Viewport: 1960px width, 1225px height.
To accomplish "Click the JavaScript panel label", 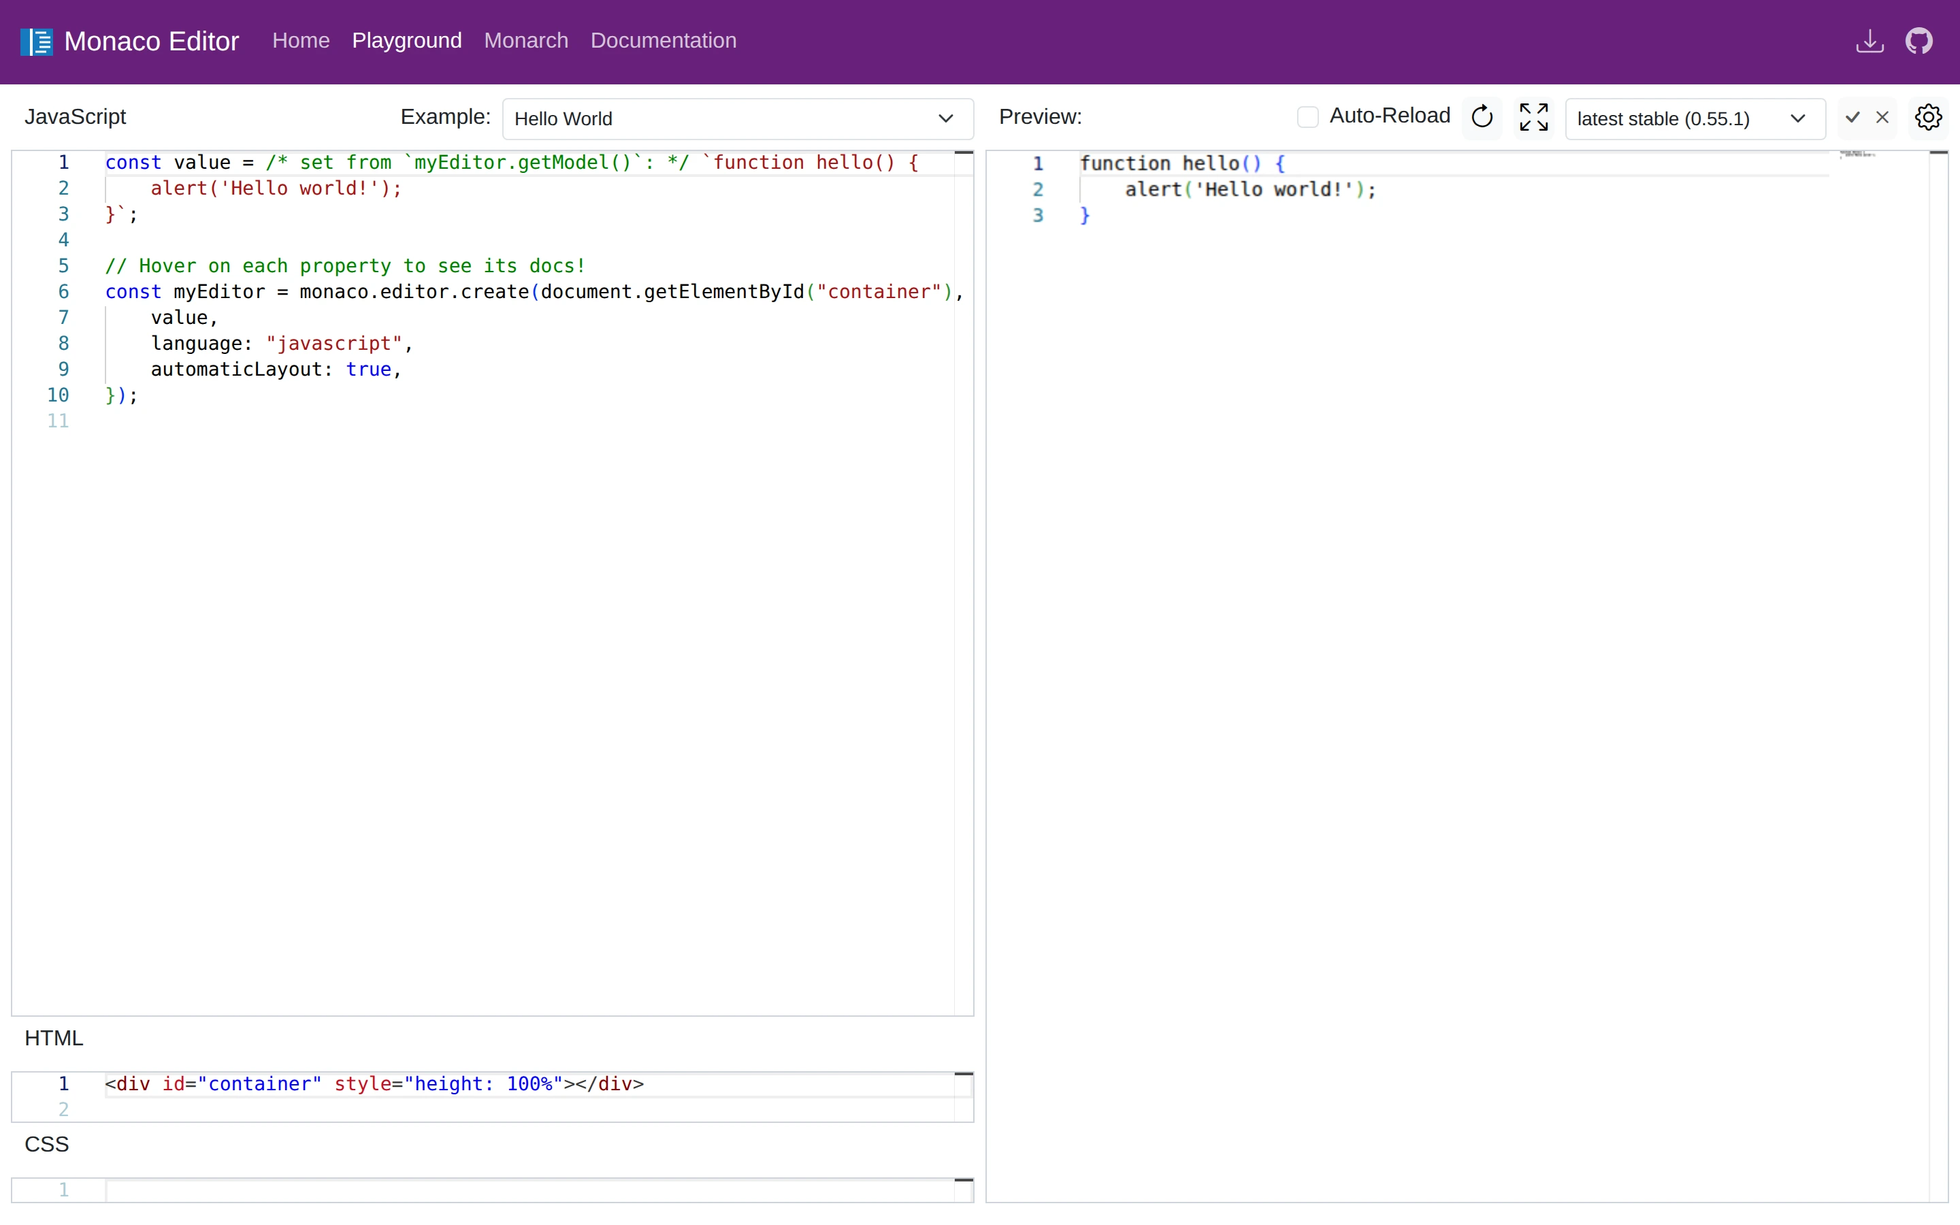I will [76, 116].
